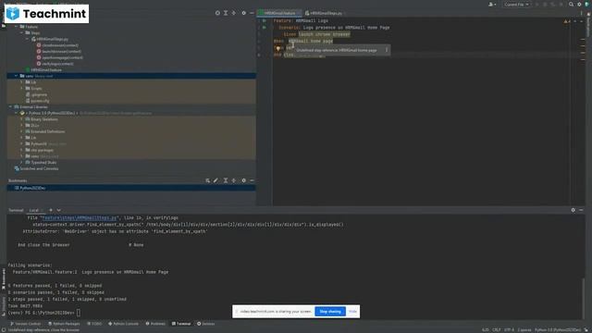The width and height of the screenshot is (592, 333).
Task: Click the Search Everywhere magnifier icon
Action: click(x=572, y=4)
